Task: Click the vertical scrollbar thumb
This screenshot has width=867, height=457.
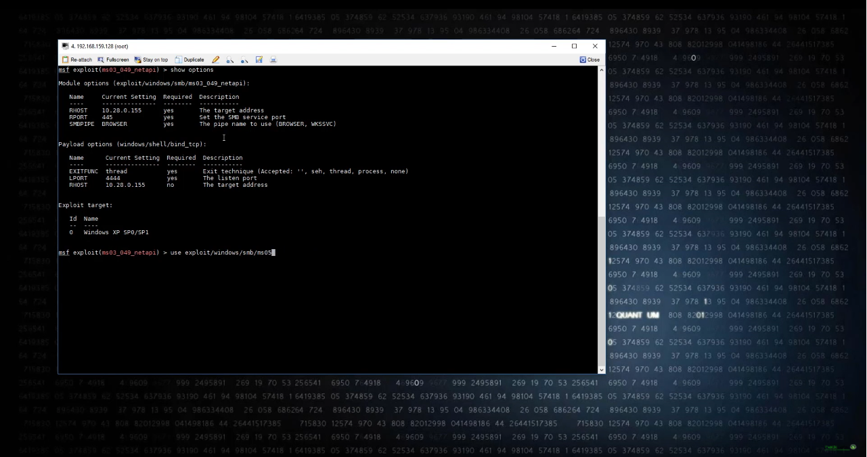Action: pyautogui.click(x=602, y=291)
